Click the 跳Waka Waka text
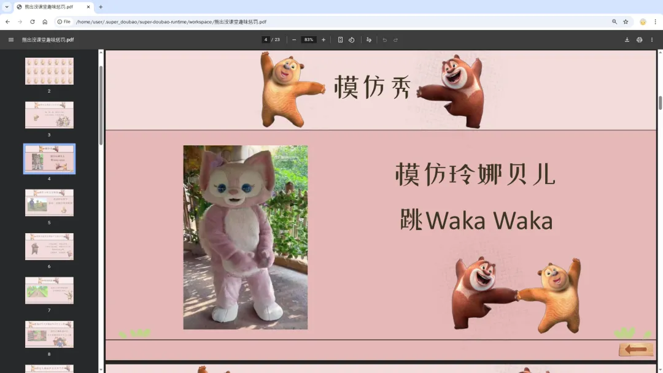Image resolution: width=663 pixels, height=373 pixels. tap(476, 220)
